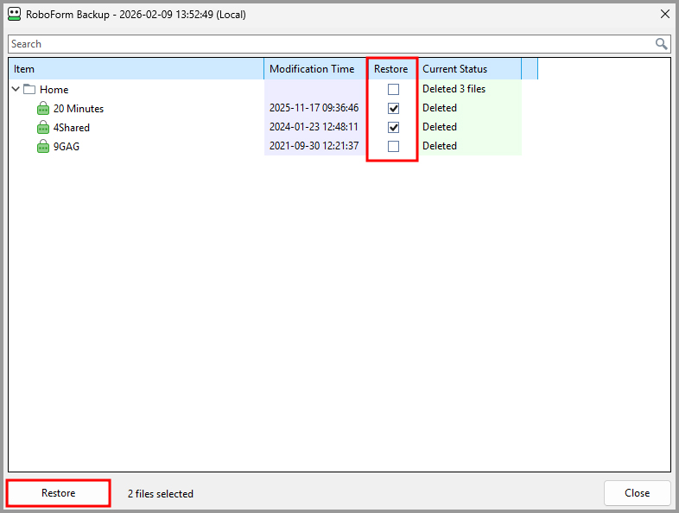
Task: Click the Home folder icon
Action: click(29, 90)
